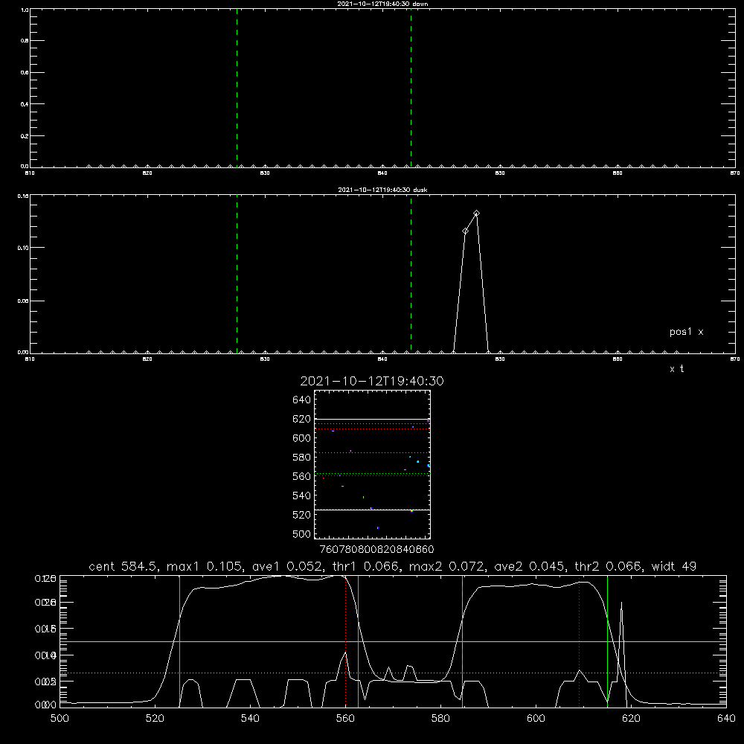Screen dimensions: 744x744
Task: Click x-axis label 850 under dusk plot
Action: (x=500, y=359)
